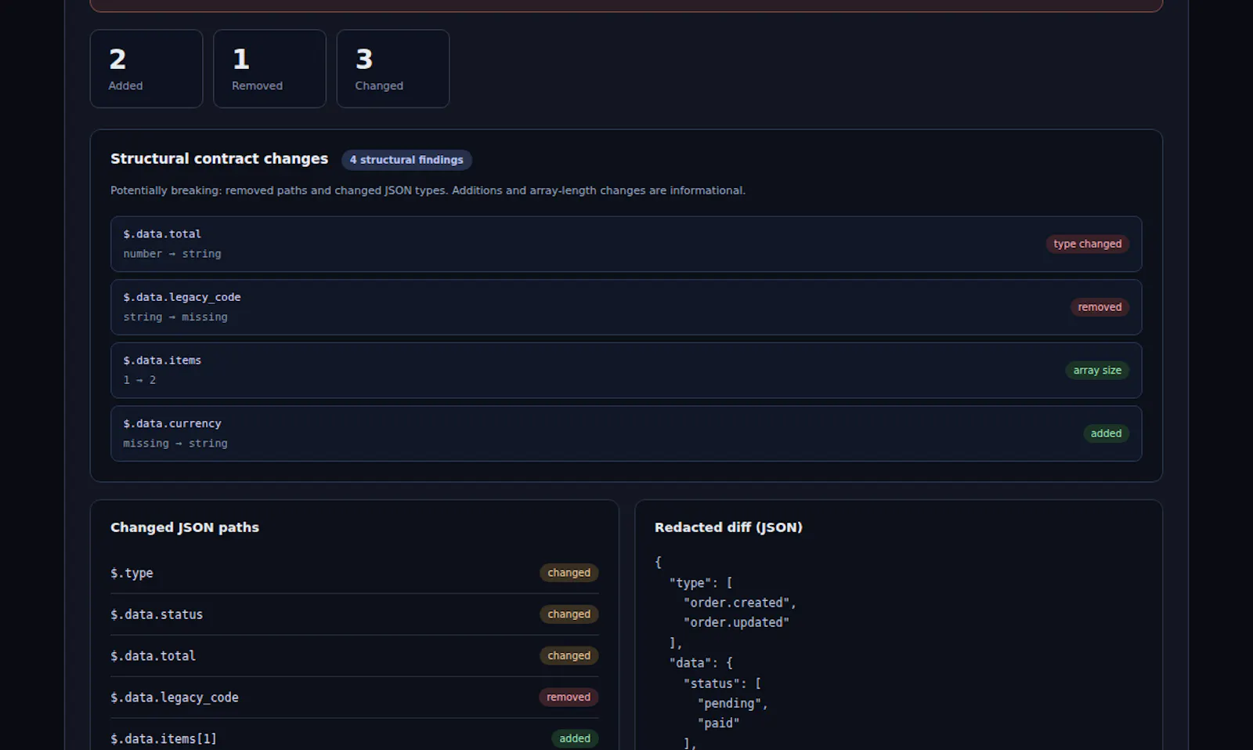Image resolution: width=1253 pixels, height=750 pixels.
Task: Click the 'Changed JSON paths' heading
Action: click(x=185, y=527)
